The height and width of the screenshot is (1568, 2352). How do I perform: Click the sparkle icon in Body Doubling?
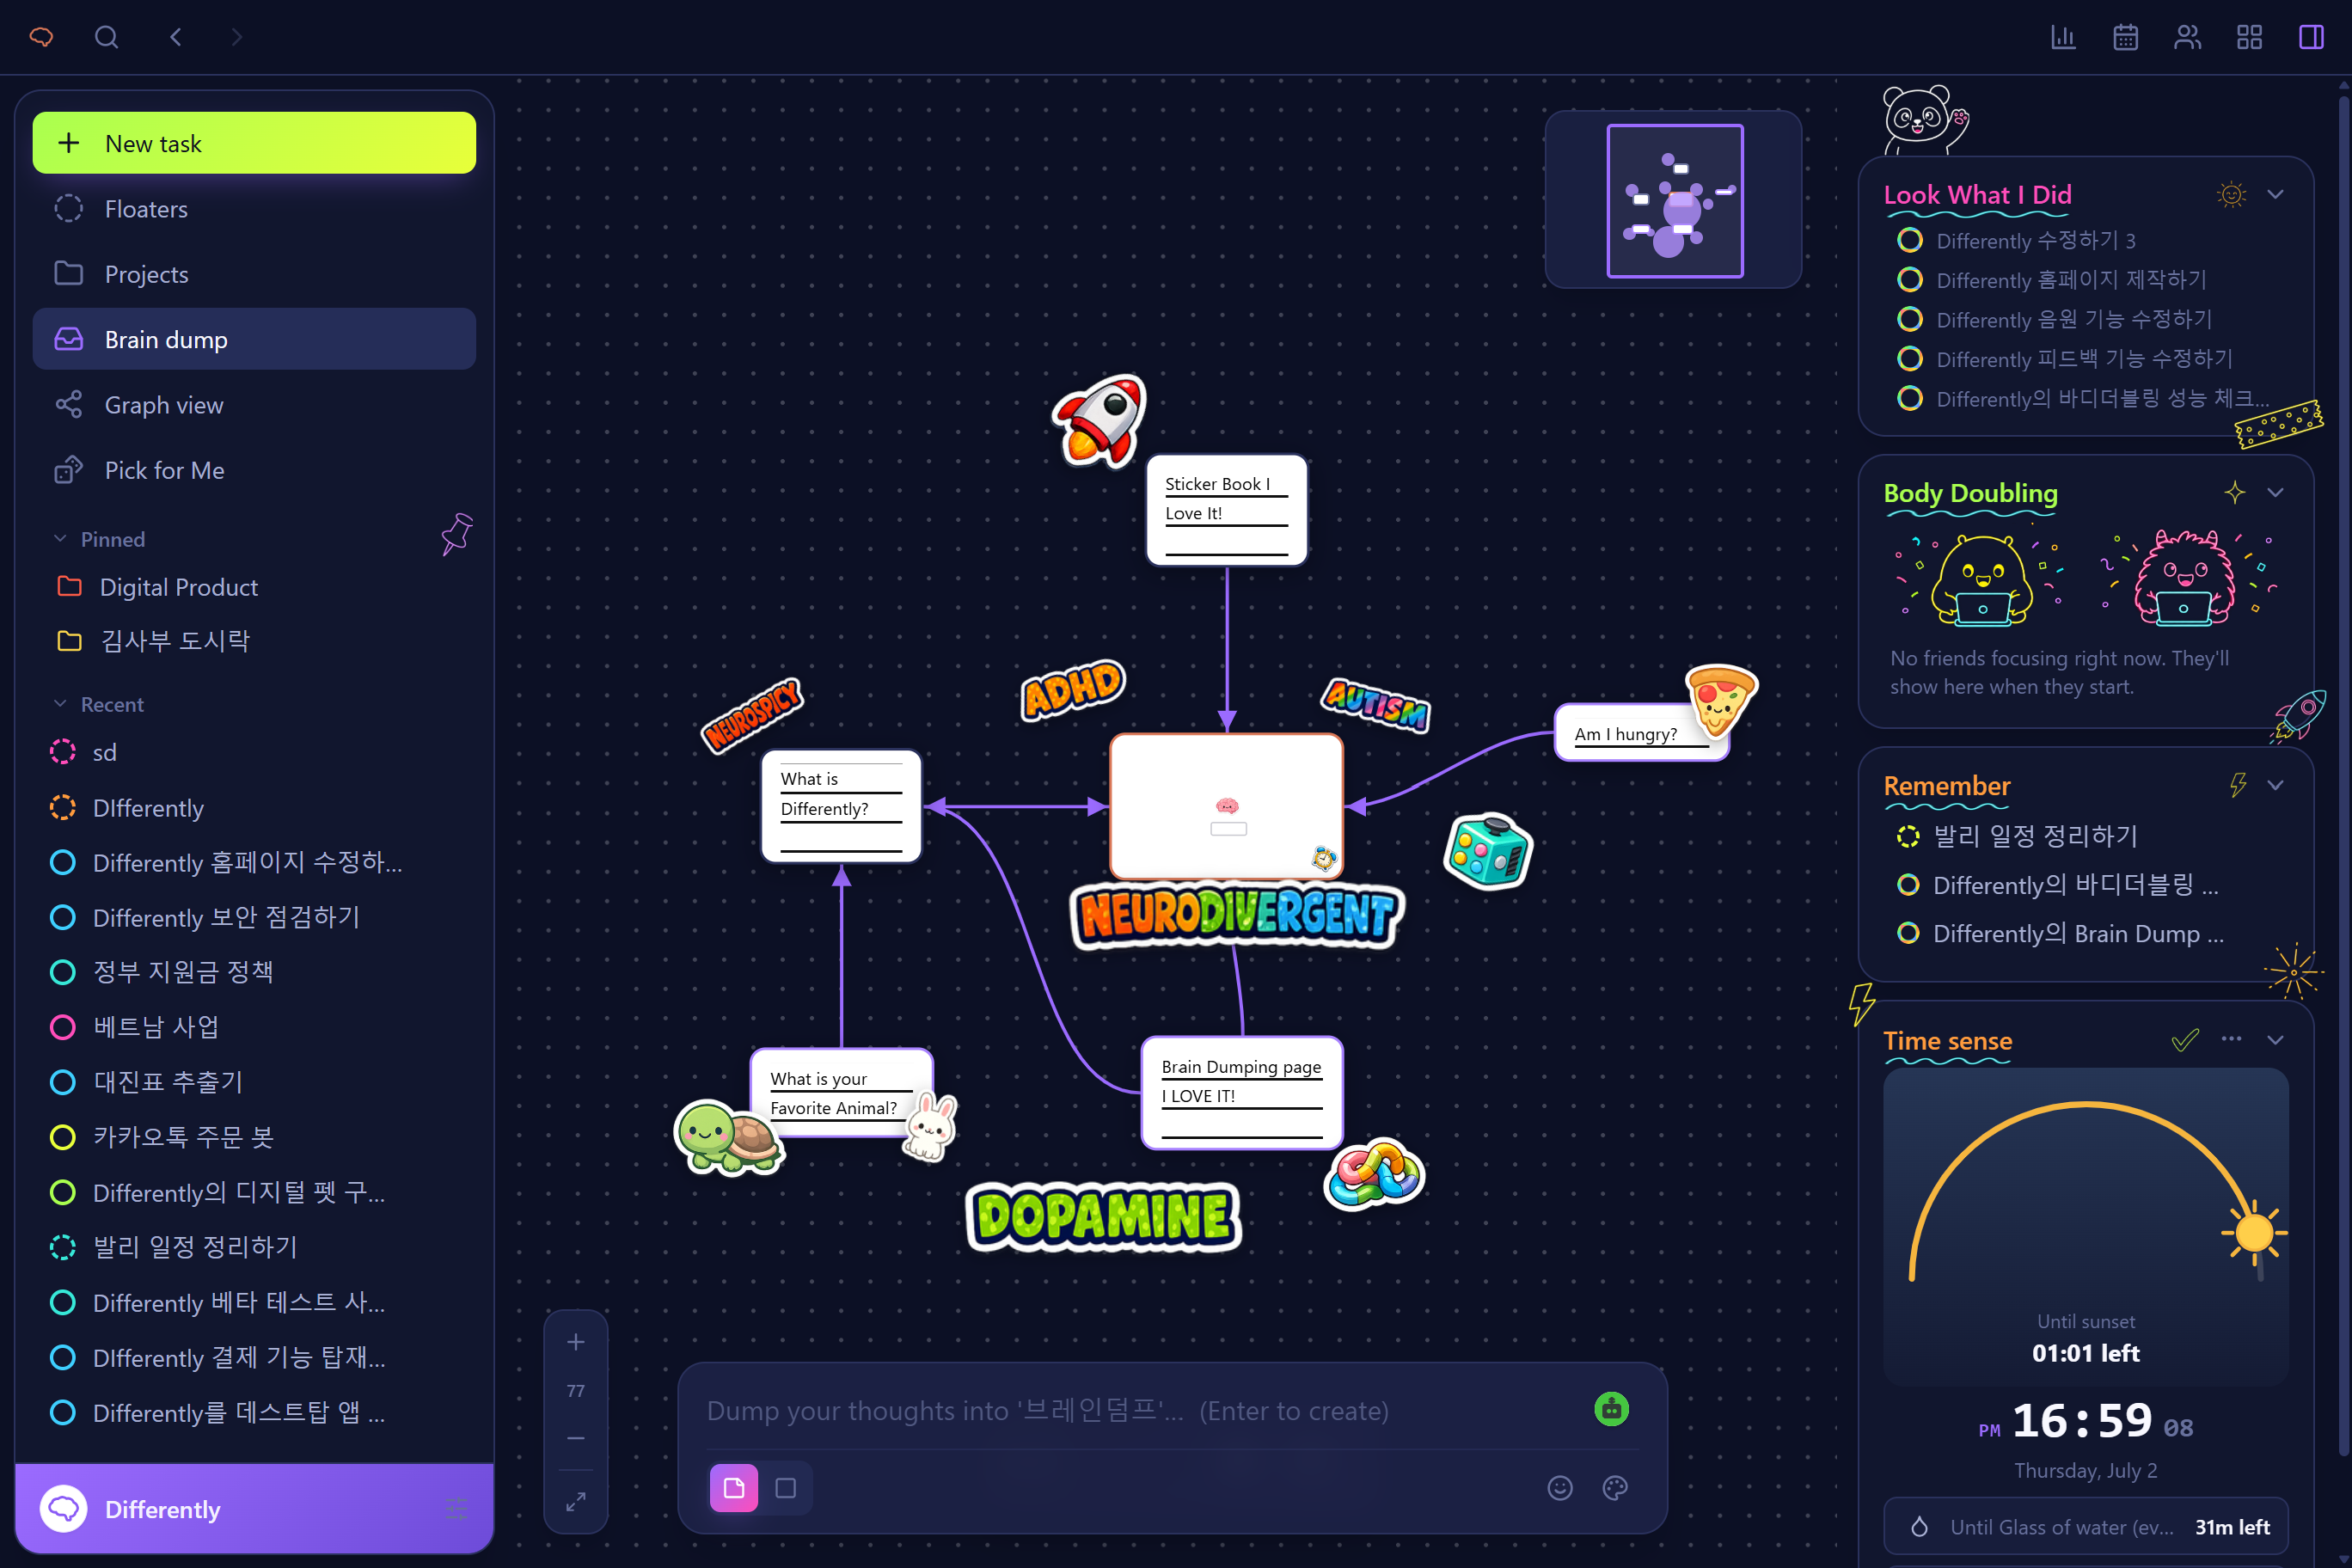click(2234, 492)
